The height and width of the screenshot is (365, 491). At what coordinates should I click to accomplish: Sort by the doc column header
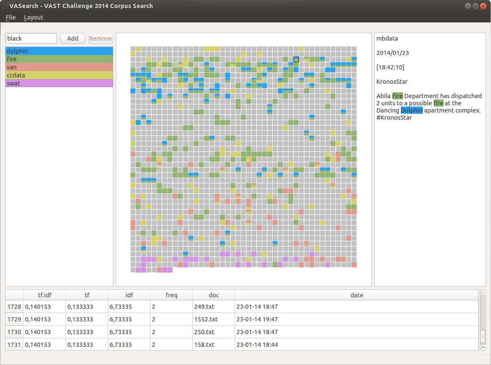pos(214,295)
